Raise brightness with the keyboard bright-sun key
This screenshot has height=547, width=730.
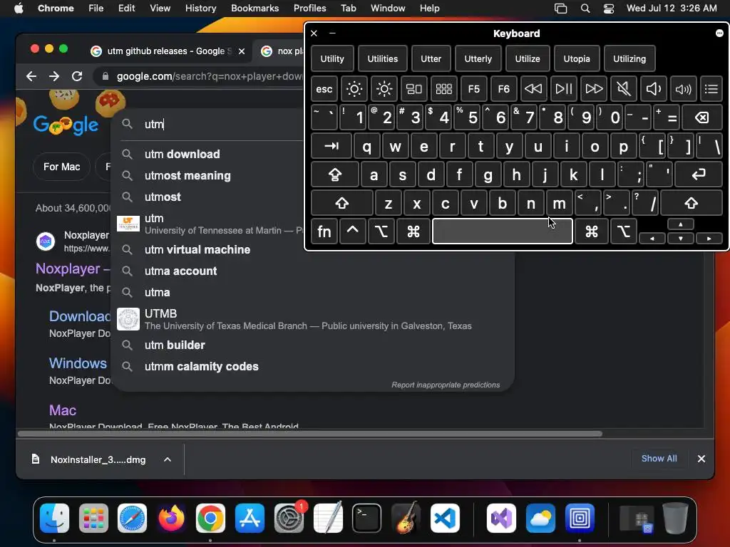[384, 88]
